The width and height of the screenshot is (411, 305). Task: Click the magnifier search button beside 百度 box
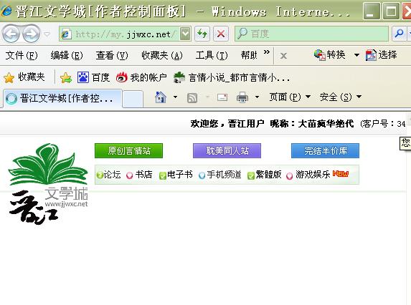(399, 34)
